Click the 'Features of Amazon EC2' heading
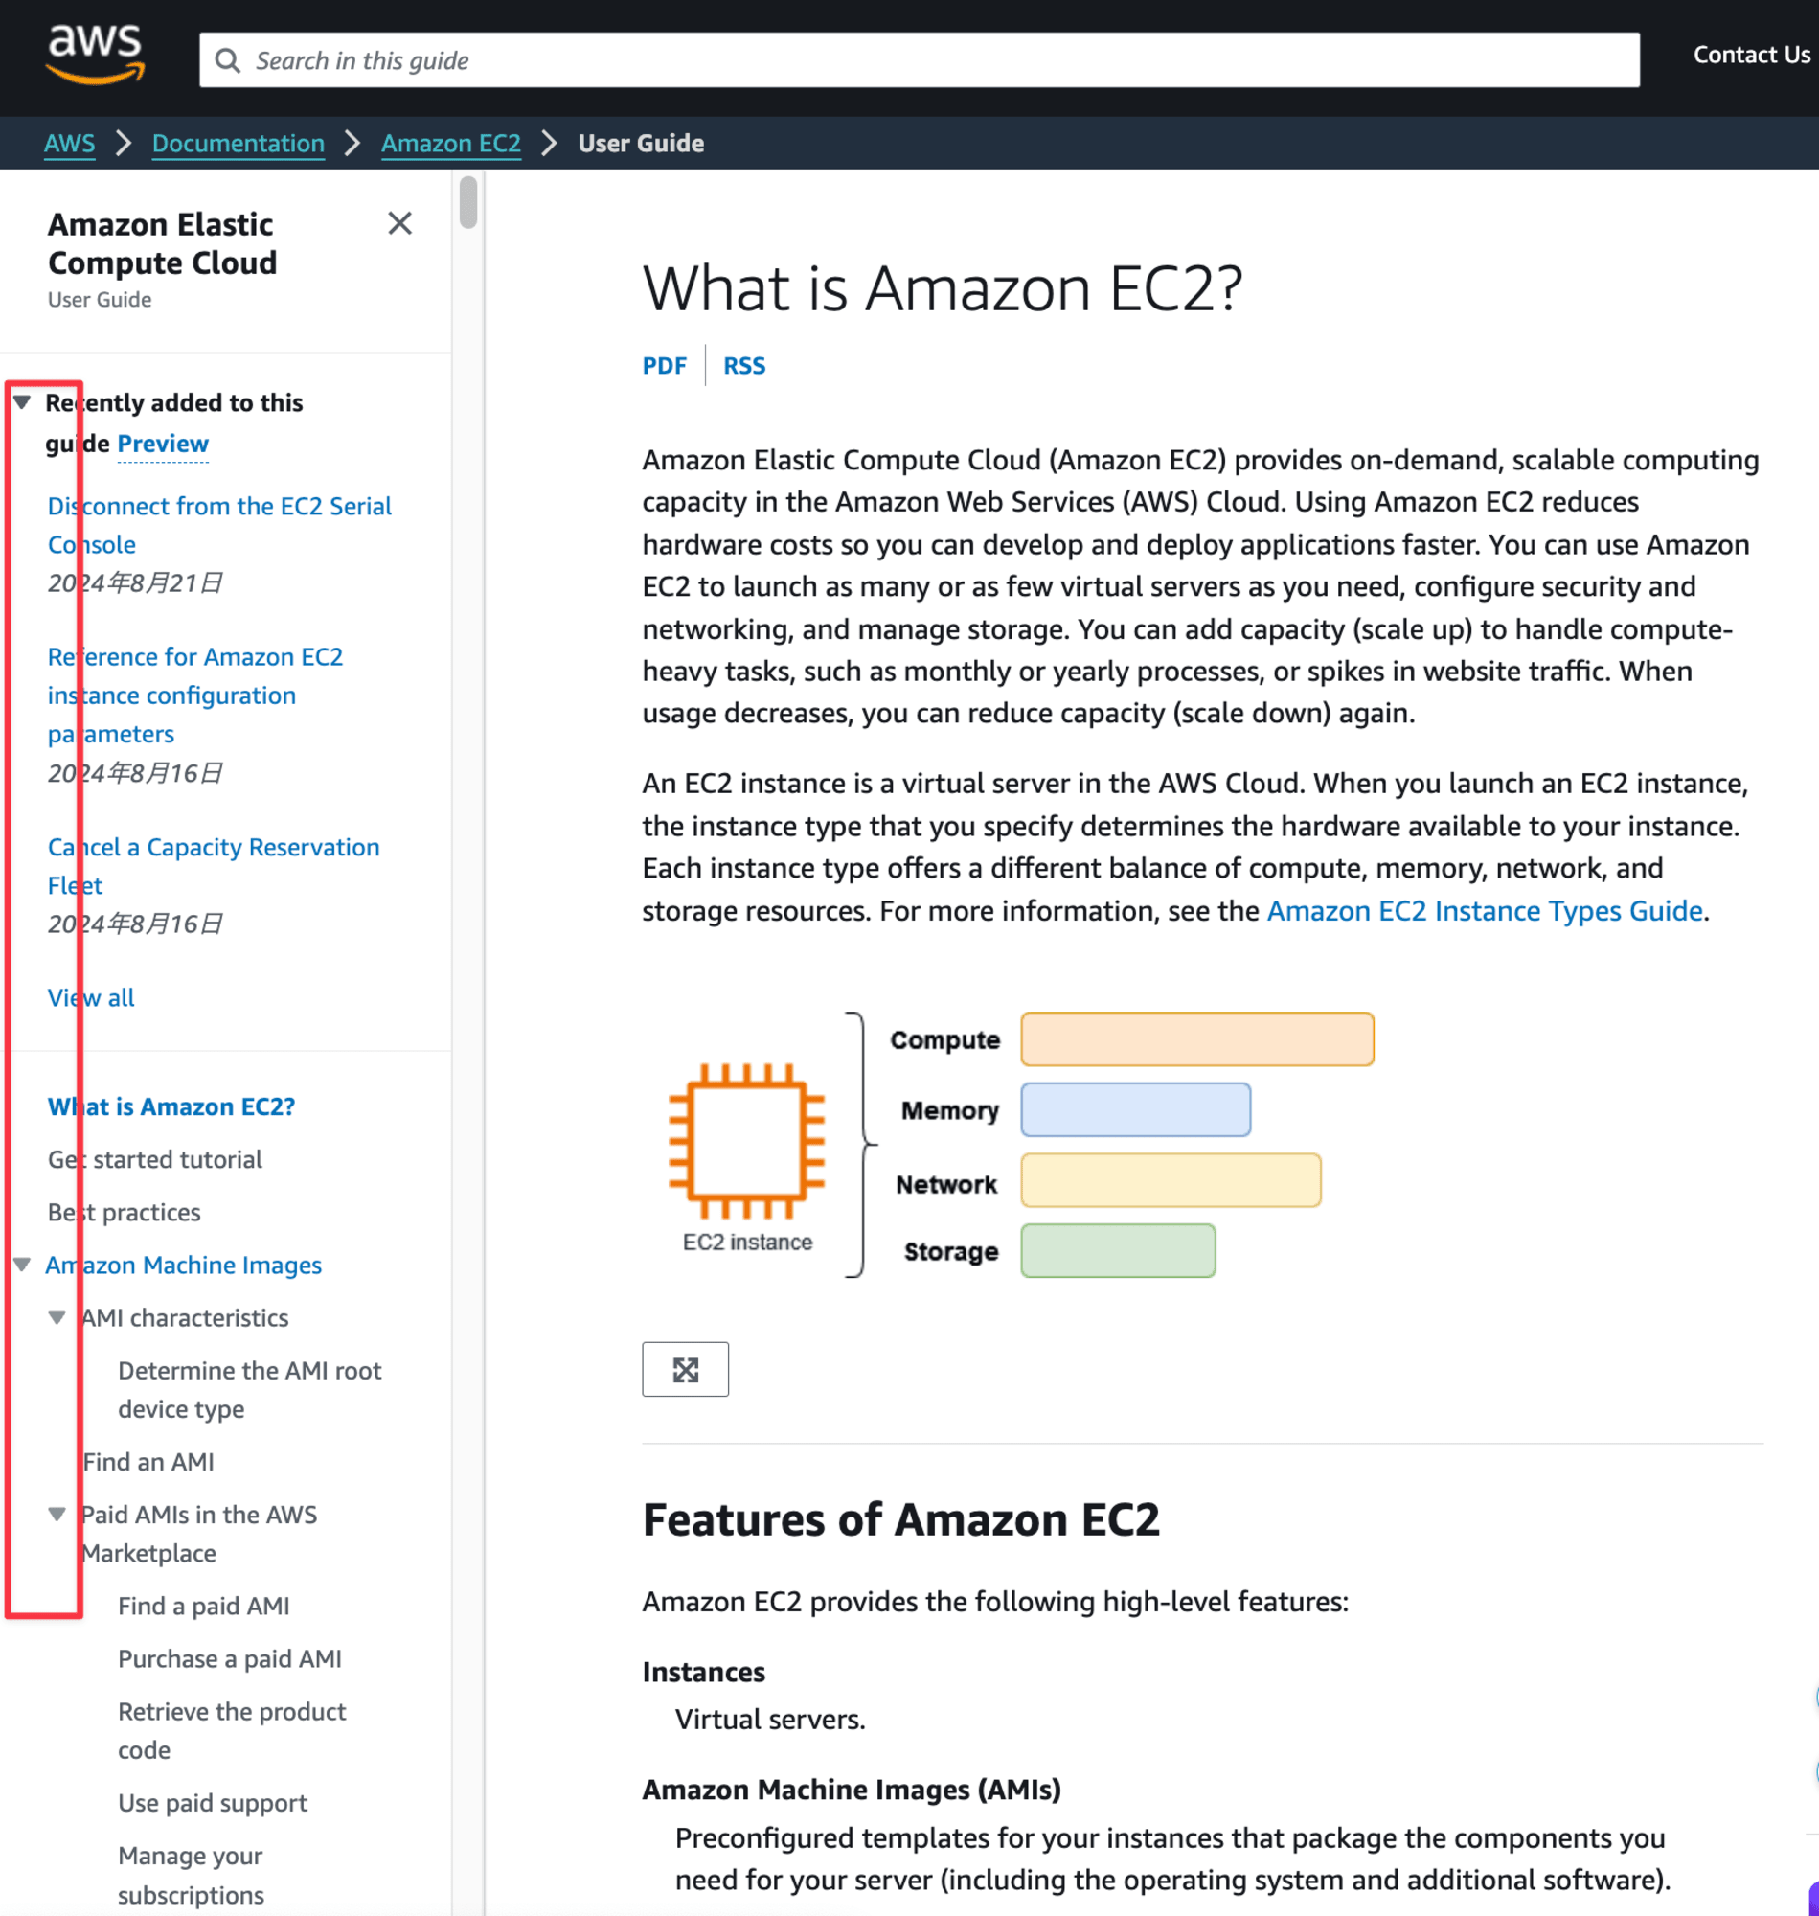Viewport: 1819px width, 1916px height. 900,1519
